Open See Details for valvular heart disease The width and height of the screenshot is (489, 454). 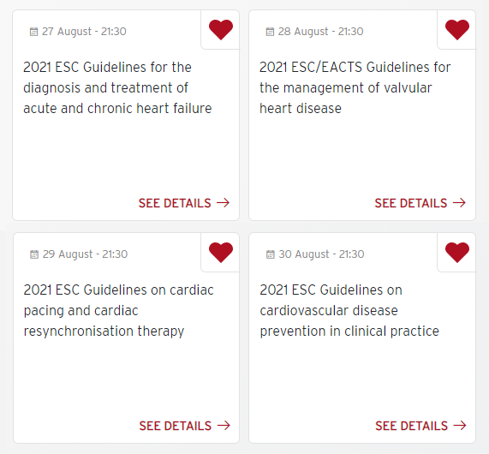420,203
